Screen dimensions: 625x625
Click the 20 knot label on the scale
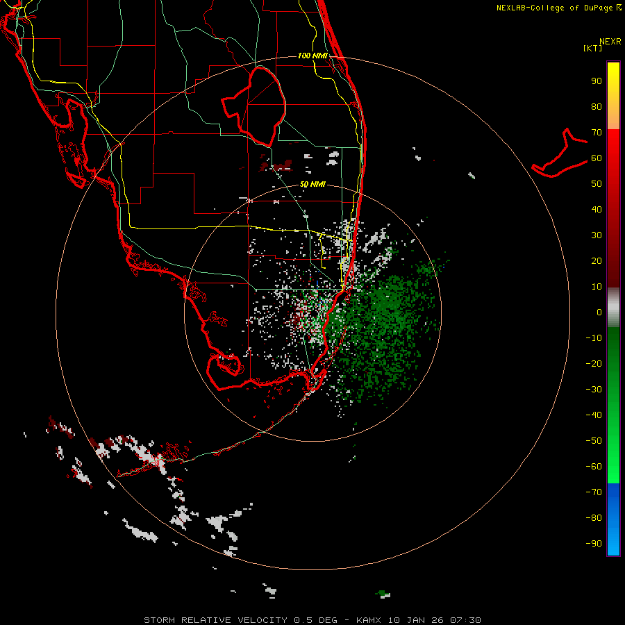(x=597, y=260)
